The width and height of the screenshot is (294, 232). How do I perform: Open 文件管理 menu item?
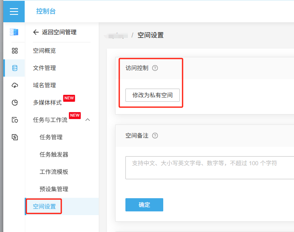[x=44, y=68]
